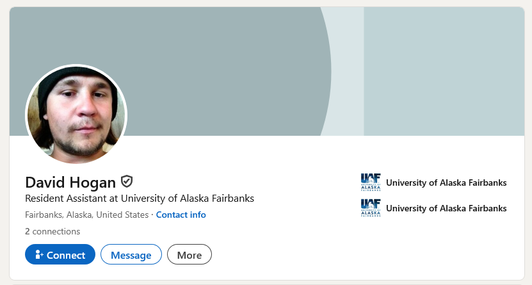The width and height of the screenshot is (532, 285).
Task: Click the curved edge of the dark banner shape
Action: coord(330,70)
